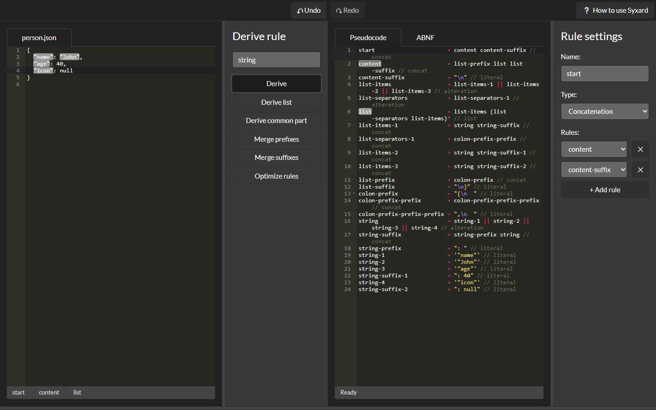This screenshot has height=410, width=656.
Task: Click the Derive button
Action: pyautogui.click(x=277, y=84)
